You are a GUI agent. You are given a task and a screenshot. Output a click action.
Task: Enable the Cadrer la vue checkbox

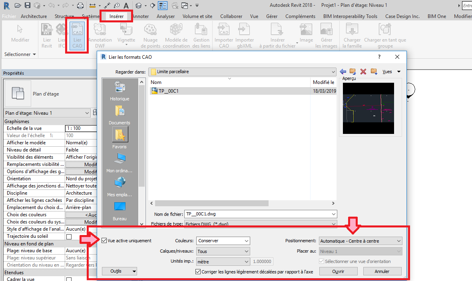69,279
